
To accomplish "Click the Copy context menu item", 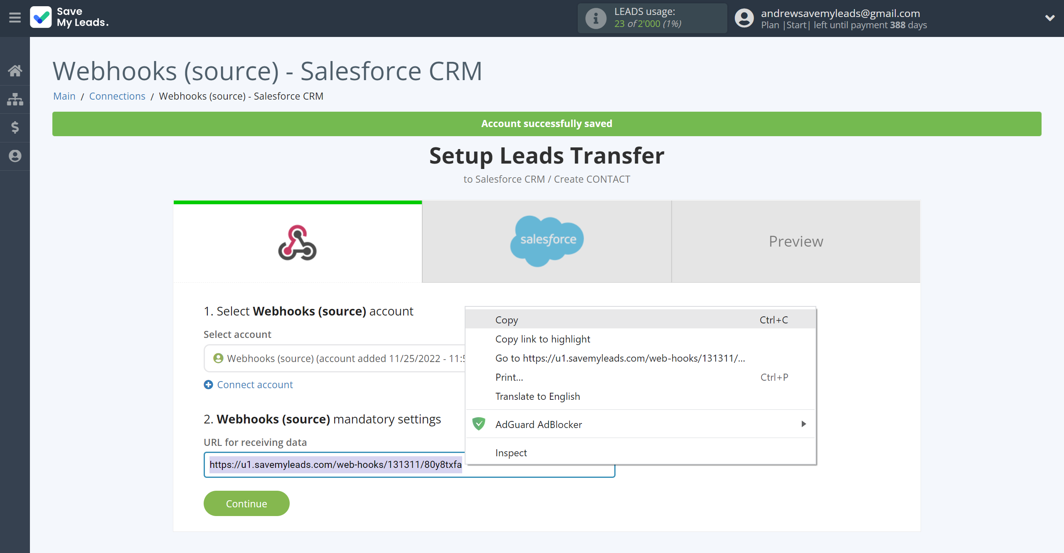I will point(507,320).
